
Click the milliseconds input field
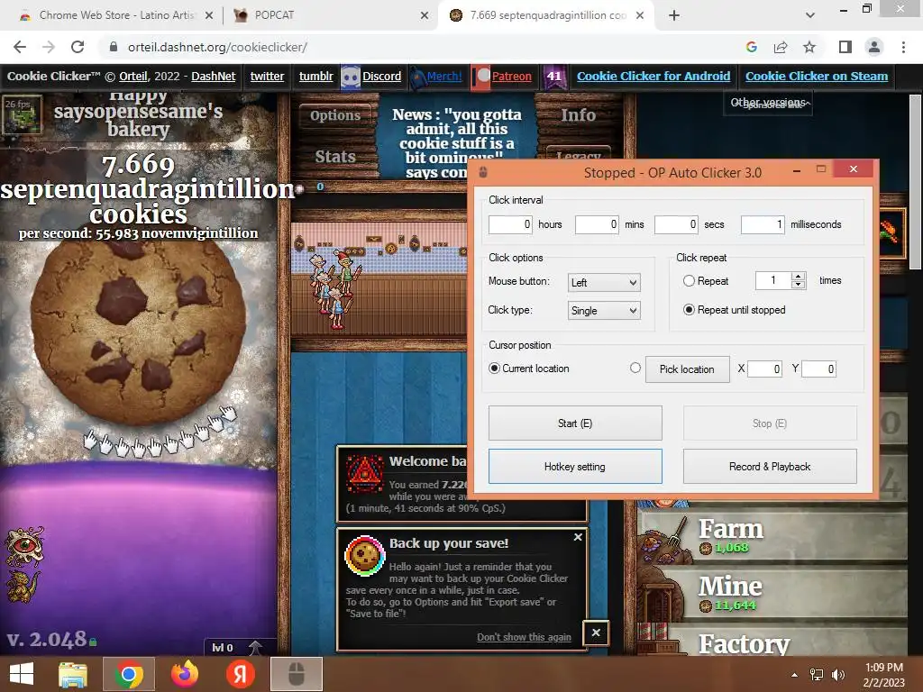763,224
